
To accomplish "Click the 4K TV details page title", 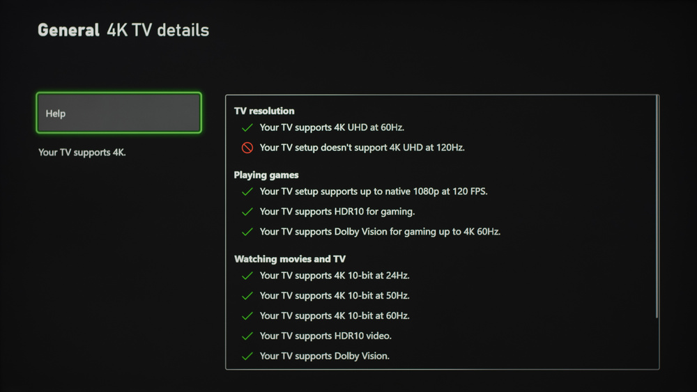I will click(158, 31).
